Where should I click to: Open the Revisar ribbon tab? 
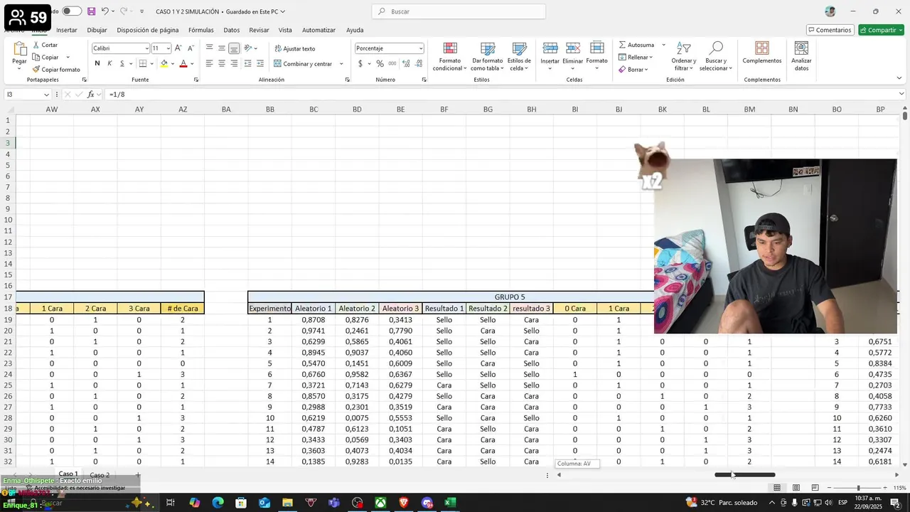coord(259,30)
